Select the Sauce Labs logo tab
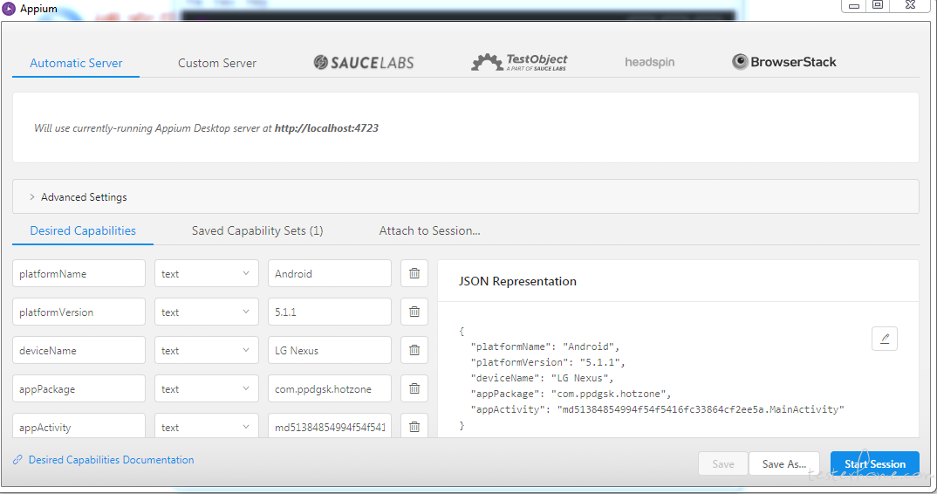This screenshot has height=494, width=937. 364,62
